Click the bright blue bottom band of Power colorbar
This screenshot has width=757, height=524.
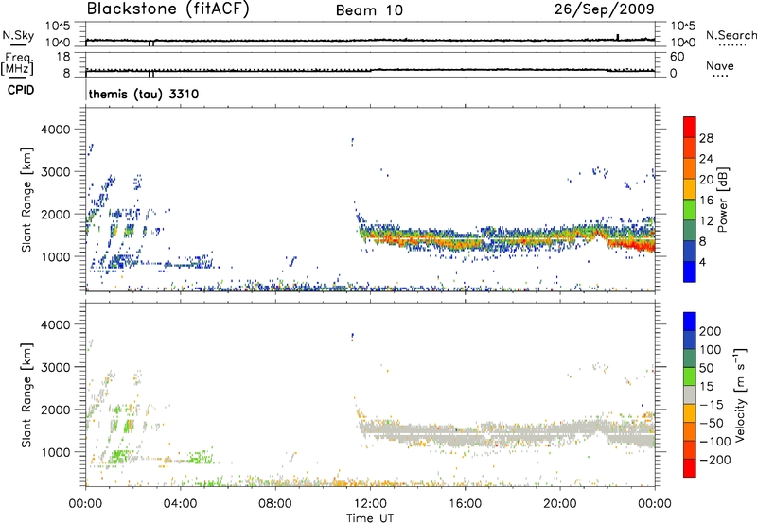[x=690, y=271]
